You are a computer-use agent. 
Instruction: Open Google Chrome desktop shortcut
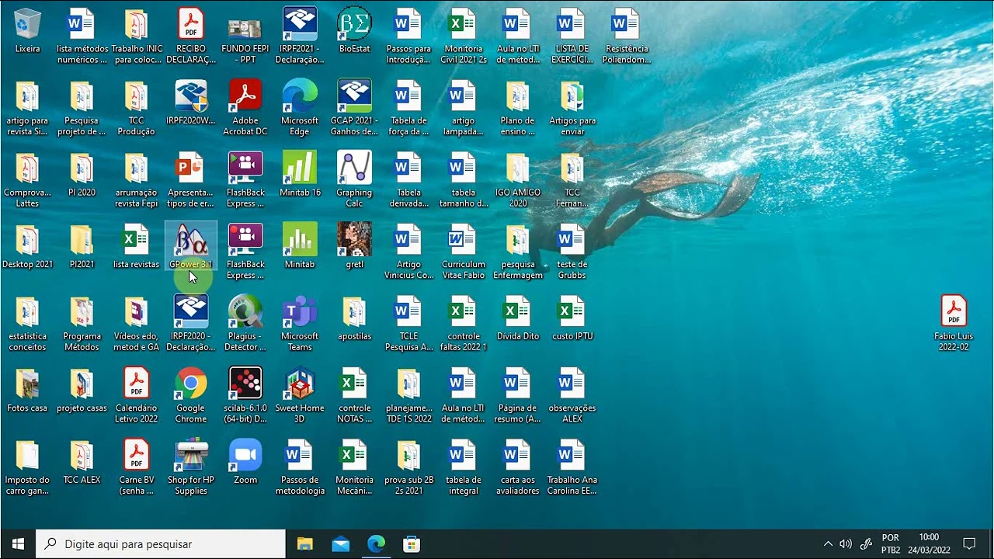[x=191, y=395]
